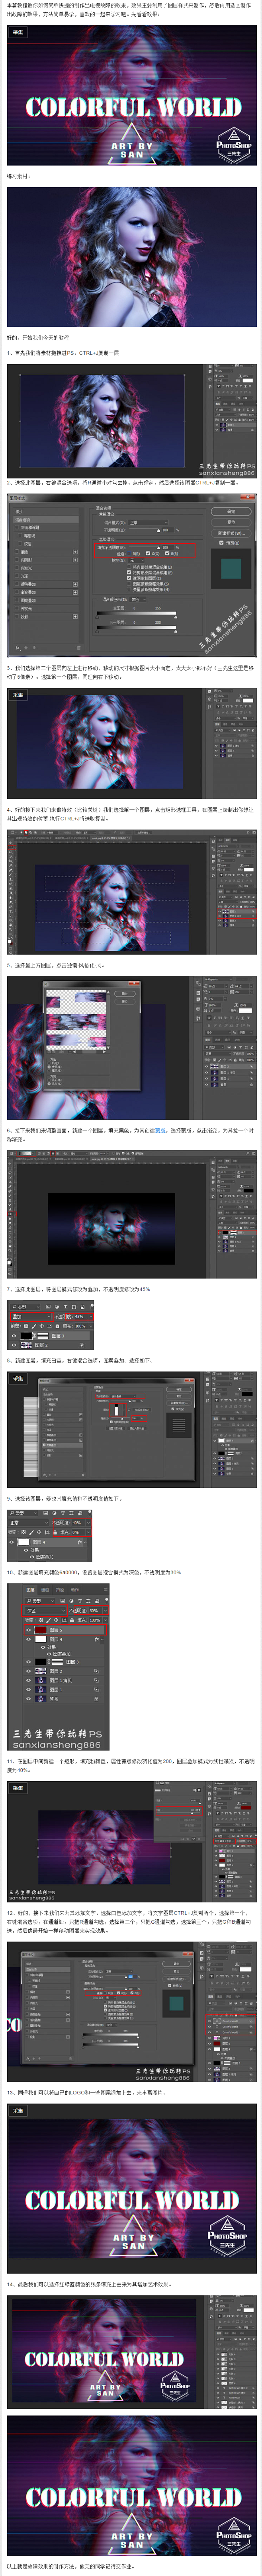This screenshot has width=262, height=2576.
Task: Click step 8 instruction text line
Action: (x=80, y=1361)
